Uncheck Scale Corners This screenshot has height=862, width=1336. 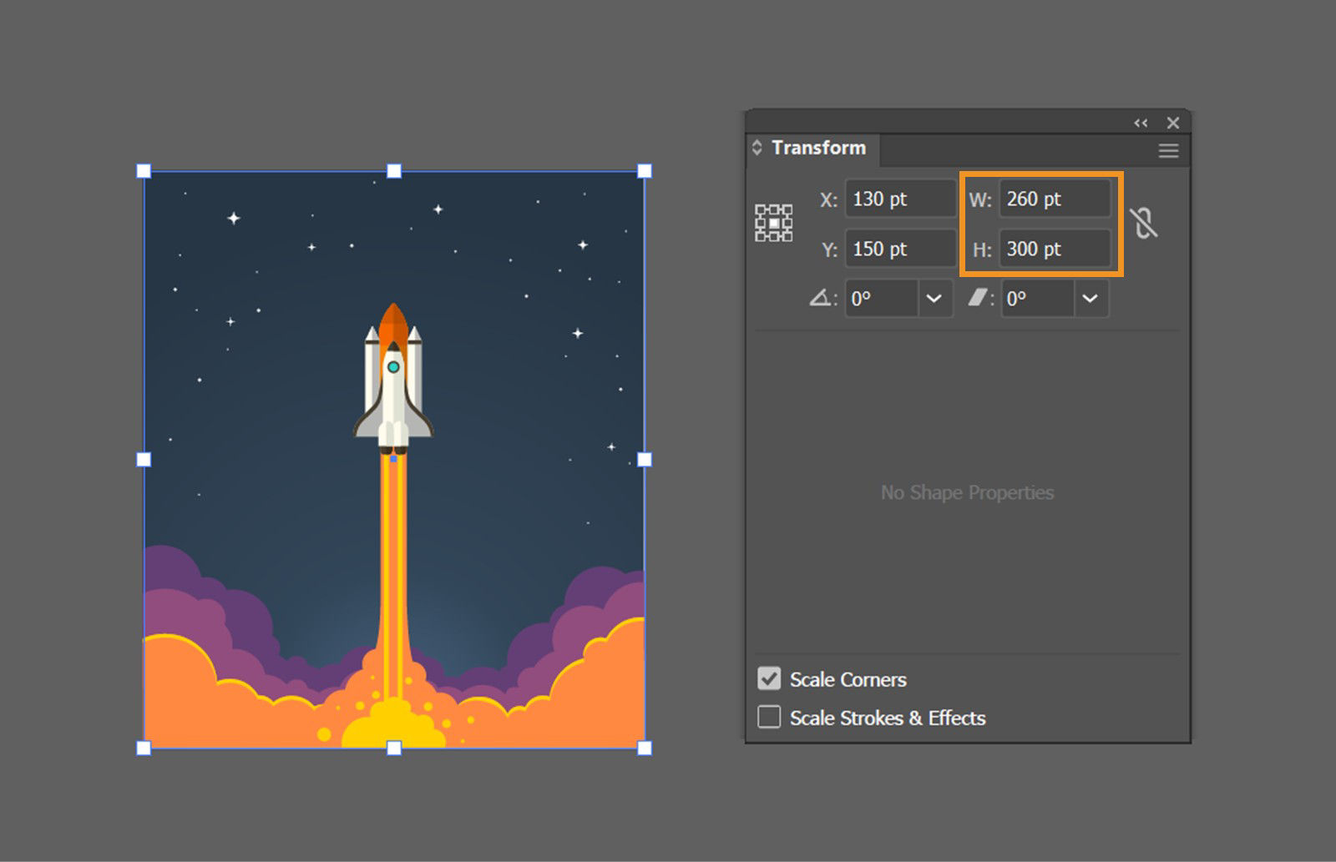click(769, 678)
